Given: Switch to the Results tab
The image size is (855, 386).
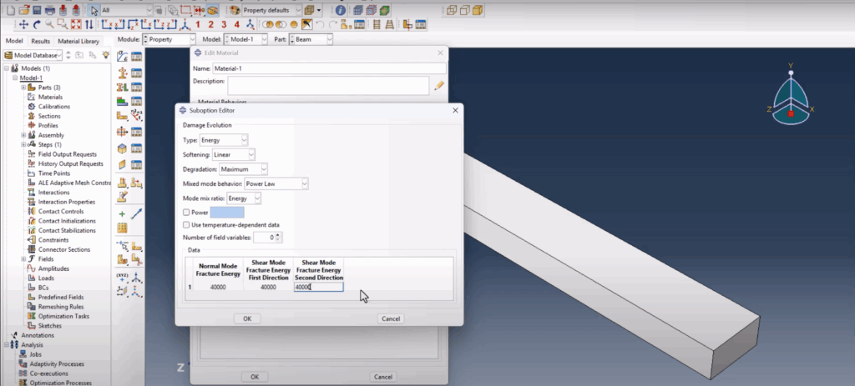Looking at the screenshot, I should [40, 42].
